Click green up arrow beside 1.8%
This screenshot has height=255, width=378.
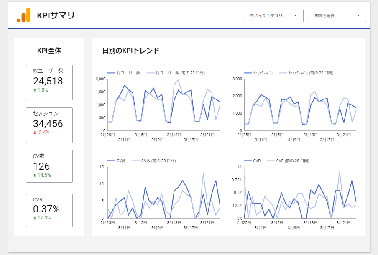pyautogui.click(x=34, y=90)
